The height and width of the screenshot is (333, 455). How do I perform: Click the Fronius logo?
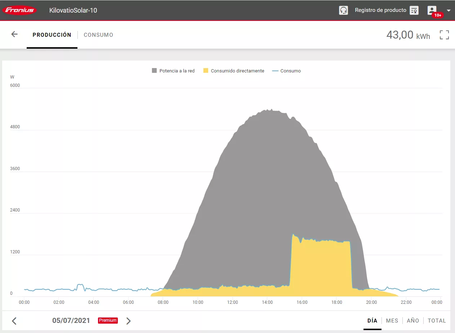[19, 10]
